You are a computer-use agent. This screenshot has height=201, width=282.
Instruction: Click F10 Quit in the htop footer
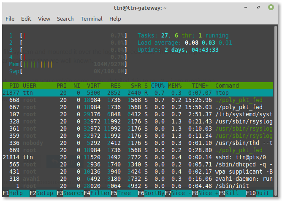click(x=259, y=193)
